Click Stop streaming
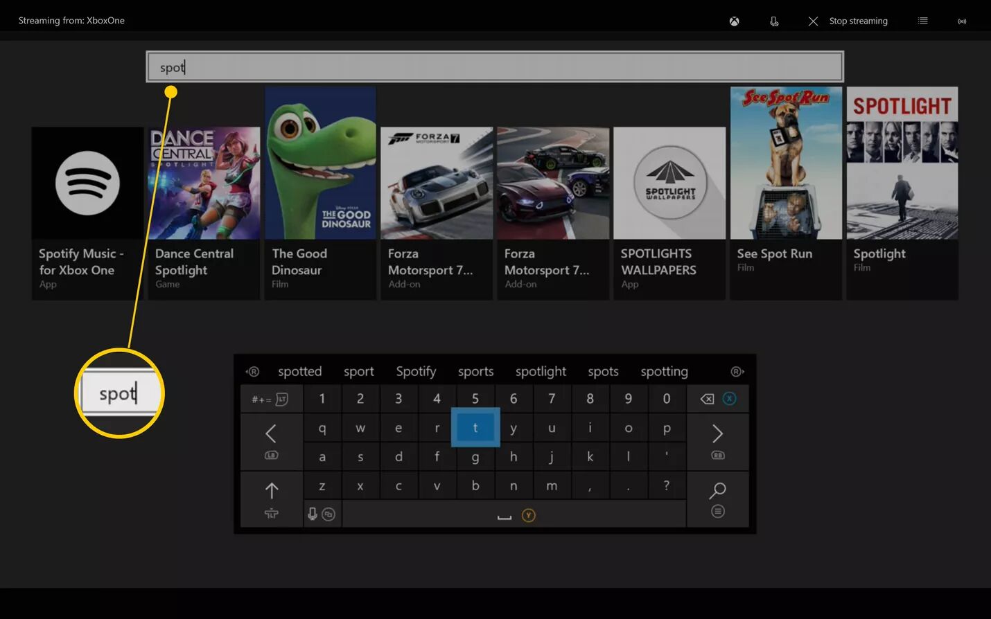The height and width of the screenshot is (619, 991). tap(848, 21)
